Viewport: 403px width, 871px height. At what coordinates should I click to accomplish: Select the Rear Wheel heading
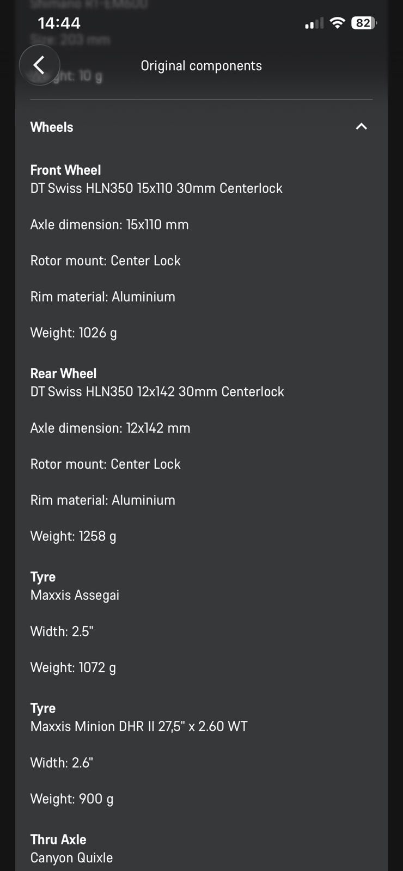tap(64, 373)
